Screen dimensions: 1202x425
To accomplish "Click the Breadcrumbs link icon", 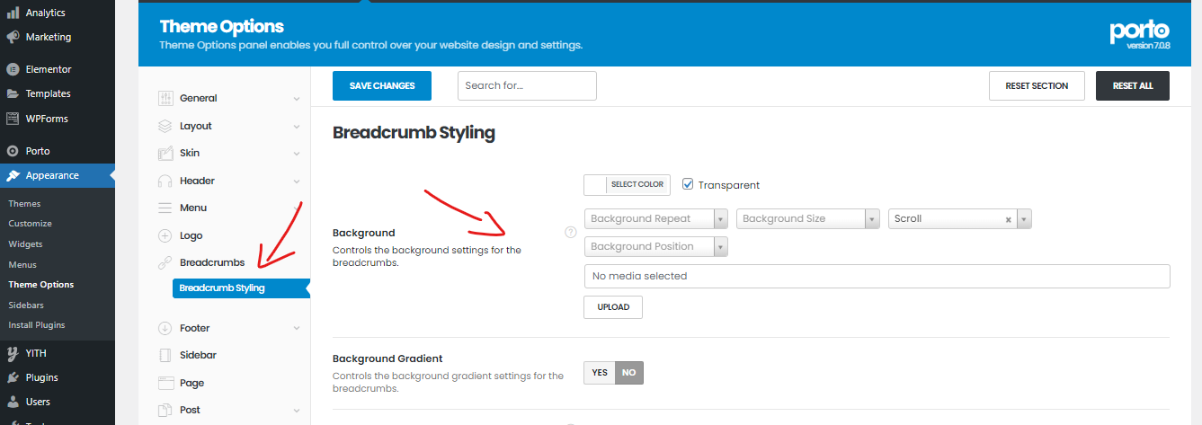I will pos(165,262).
